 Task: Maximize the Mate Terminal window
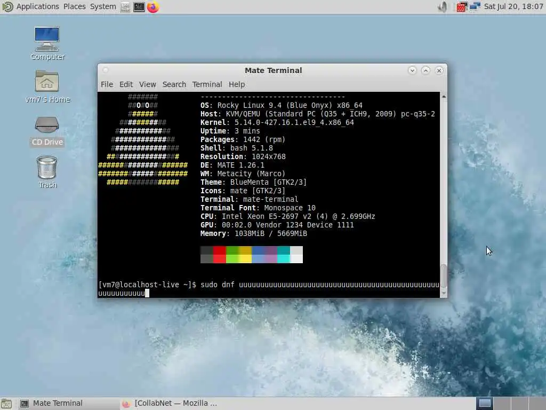[425, 70]
